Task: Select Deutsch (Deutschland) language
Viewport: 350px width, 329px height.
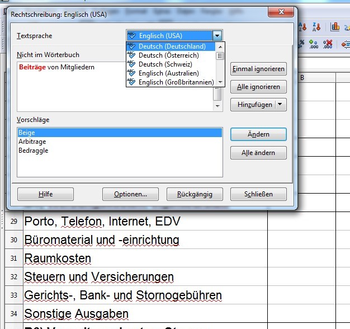Action: (x=171, y=46)
